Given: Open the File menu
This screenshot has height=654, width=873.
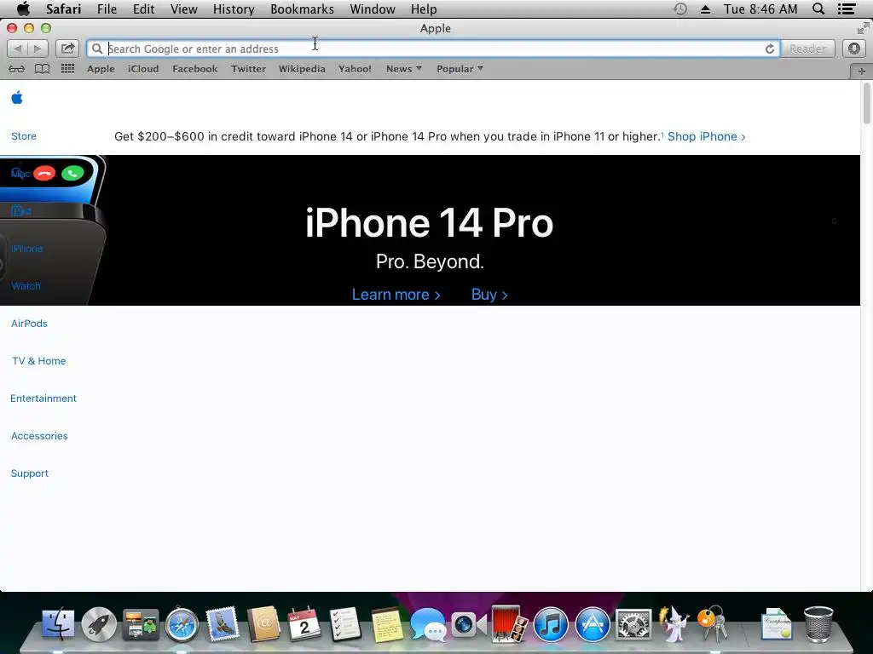Looking at the screenshot, I should [107, 9].
